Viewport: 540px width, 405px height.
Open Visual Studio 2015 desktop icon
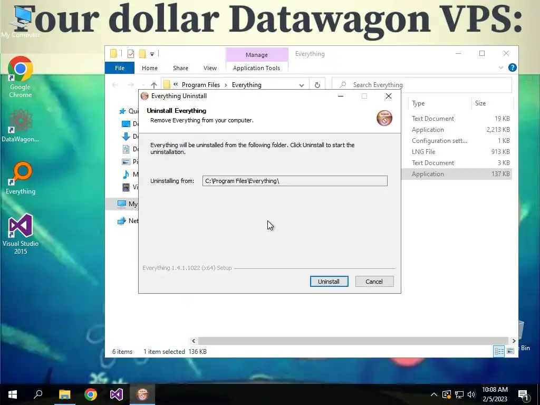click(x=21, y=234)
